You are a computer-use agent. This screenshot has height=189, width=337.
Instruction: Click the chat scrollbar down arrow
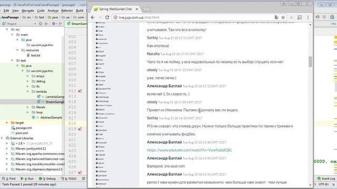tap(310, 185)
